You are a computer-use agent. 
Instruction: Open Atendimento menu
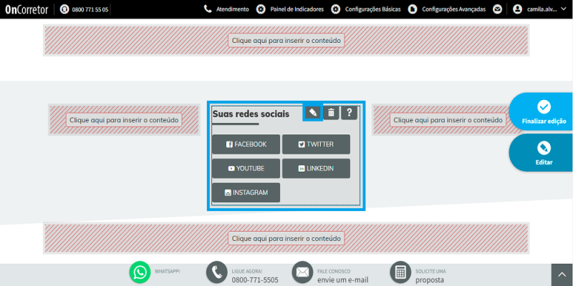pyautogui.click(x=226, y=9)
